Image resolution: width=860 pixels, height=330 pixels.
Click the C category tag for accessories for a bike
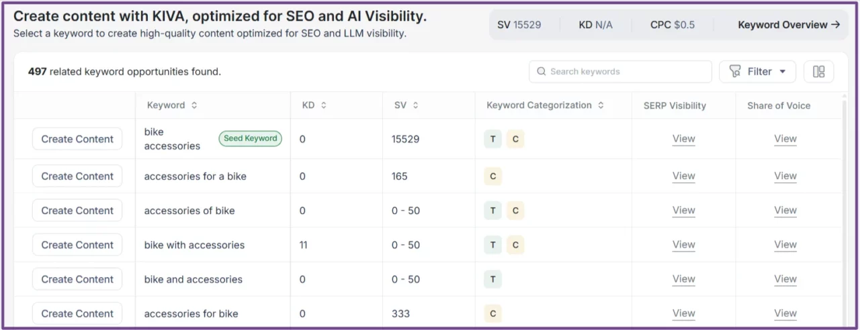pos(492,176)
